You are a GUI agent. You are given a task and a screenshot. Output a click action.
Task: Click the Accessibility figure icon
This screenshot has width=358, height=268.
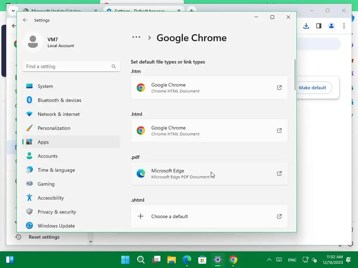point(29,198)
